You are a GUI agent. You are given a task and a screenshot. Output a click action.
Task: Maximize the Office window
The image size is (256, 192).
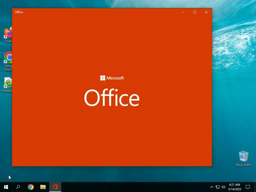(194, 12)
